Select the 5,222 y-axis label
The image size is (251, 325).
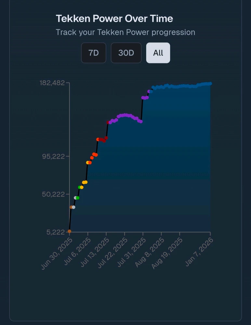coord(56,232)
